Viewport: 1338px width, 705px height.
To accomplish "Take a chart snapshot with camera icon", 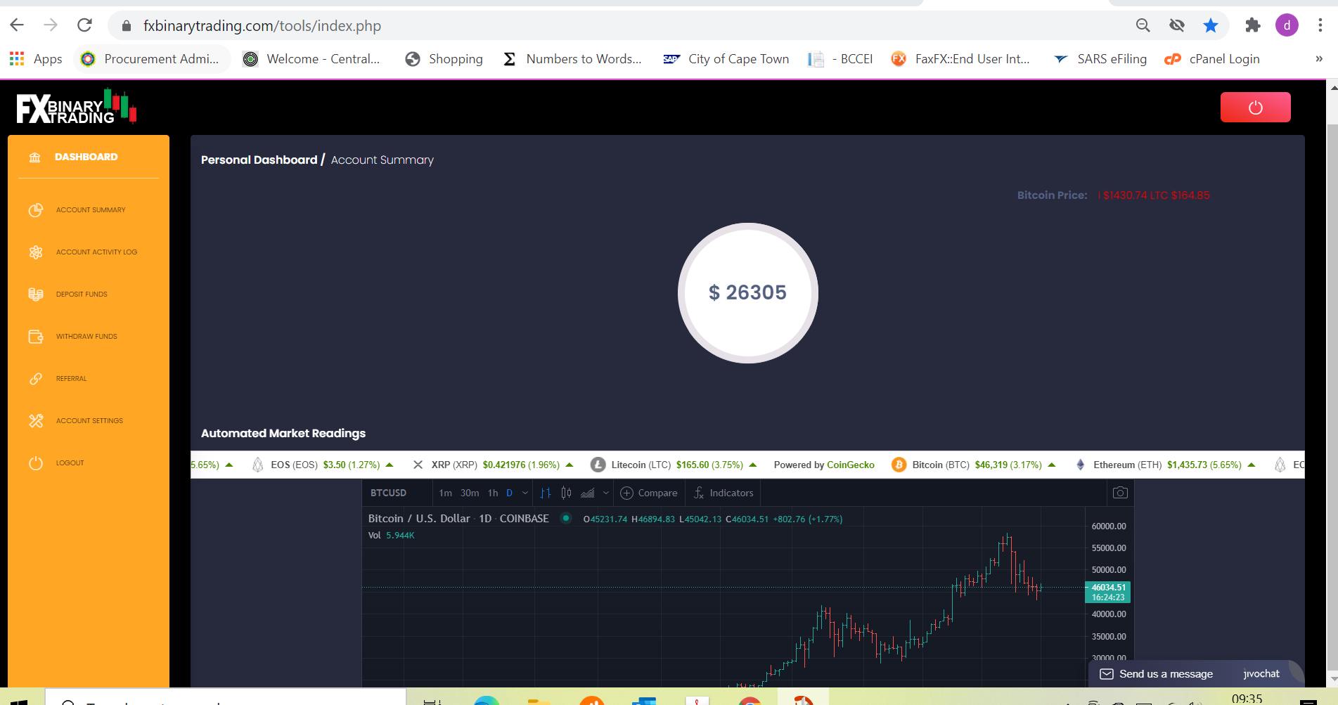I will tap(1120, 493).
